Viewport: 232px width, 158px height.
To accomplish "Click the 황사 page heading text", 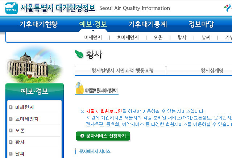I will 94,54.
